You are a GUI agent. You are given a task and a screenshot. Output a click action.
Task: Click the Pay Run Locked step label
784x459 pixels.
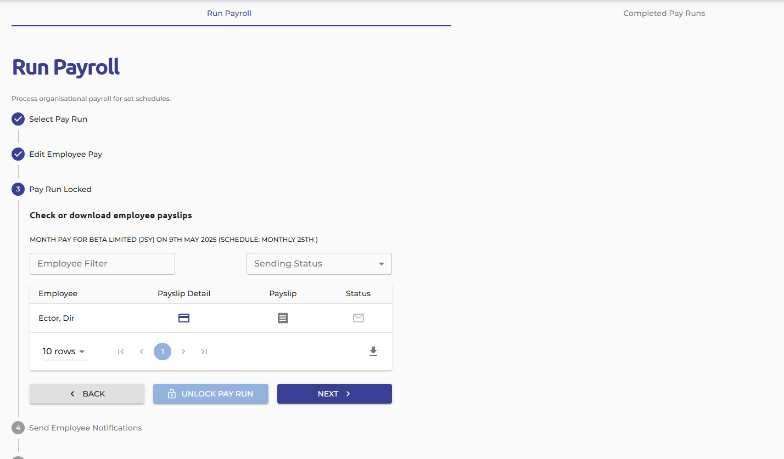pyautogui.click(x=60, y=189)
